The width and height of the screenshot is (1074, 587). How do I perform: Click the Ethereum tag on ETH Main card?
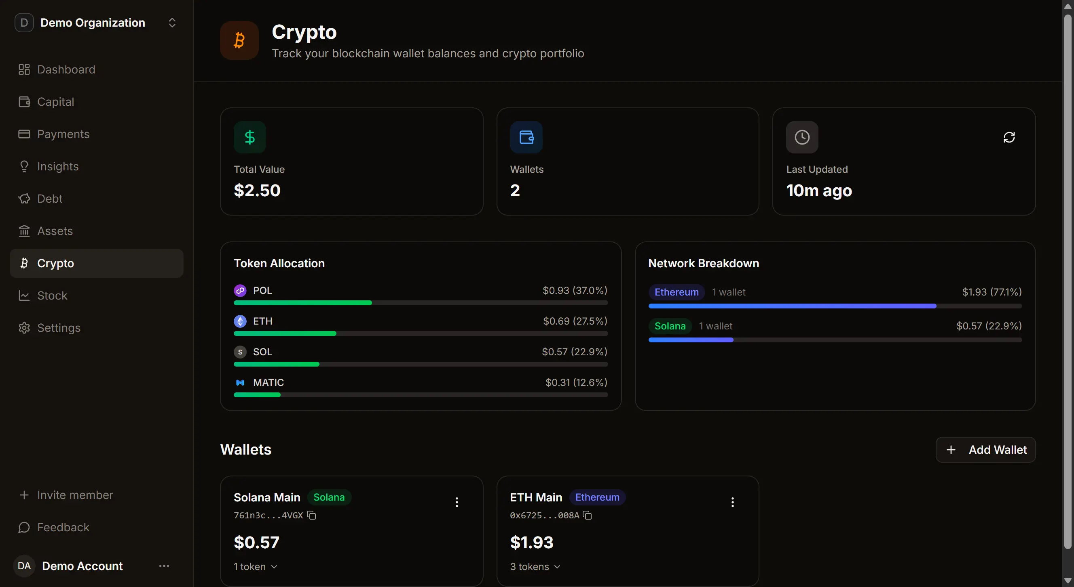pos(597,497)
